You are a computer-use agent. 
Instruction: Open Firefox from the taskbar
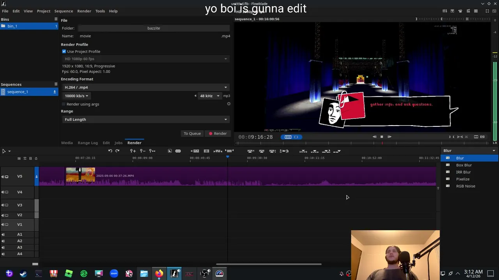(x=159, y=273)
